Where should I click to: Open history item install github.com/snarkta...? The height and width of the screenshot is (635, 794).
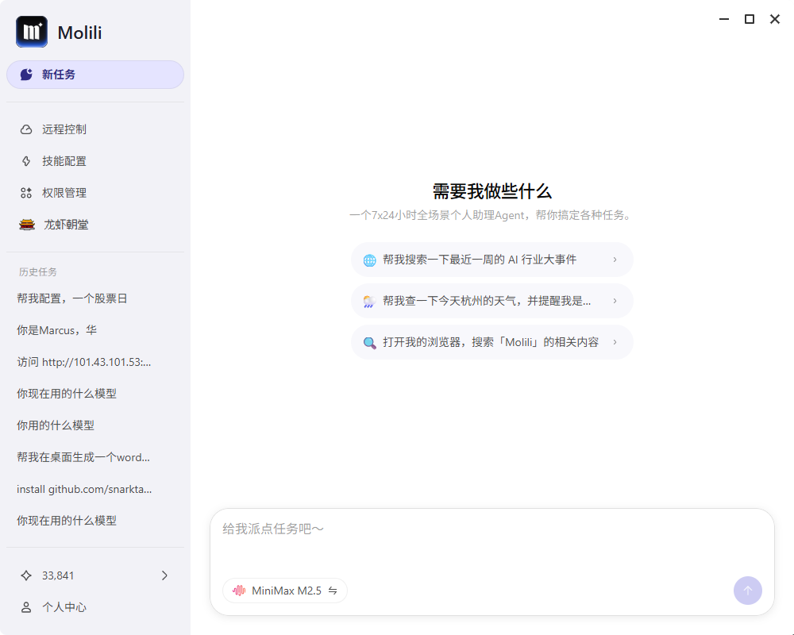[x=84, y=489]
